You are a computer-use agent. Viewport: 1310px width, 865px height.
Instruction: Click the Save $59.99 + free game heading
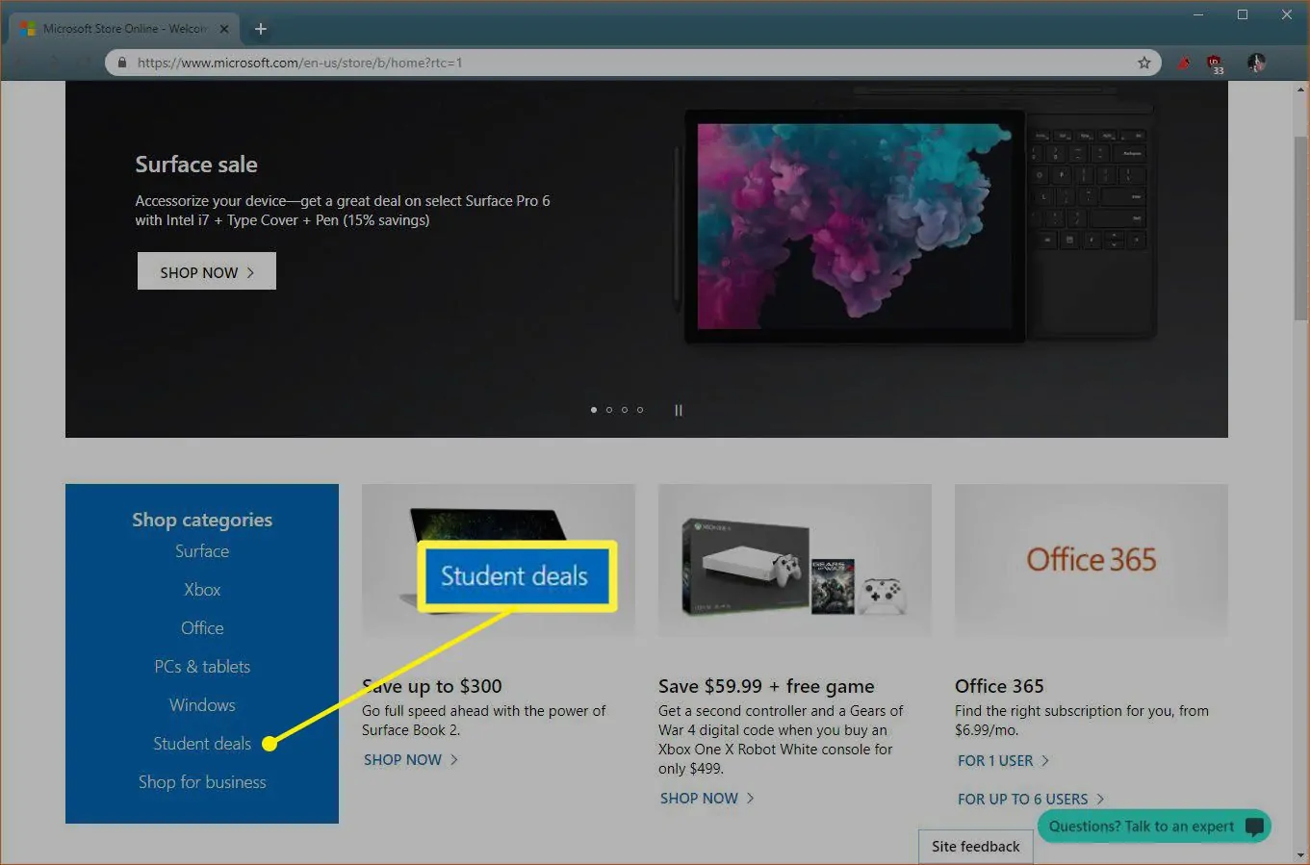pos(766,686)
